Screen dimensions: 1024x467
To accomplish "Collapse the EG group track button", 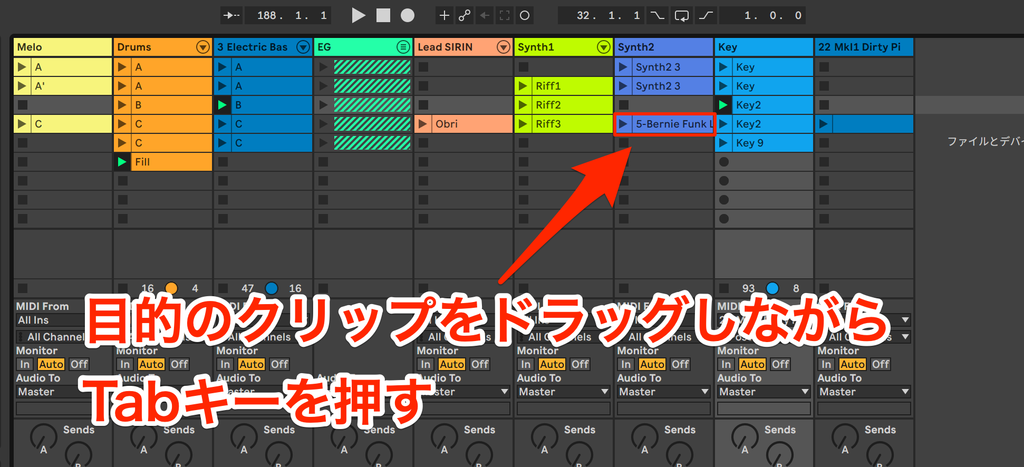I will pos(403,47).
